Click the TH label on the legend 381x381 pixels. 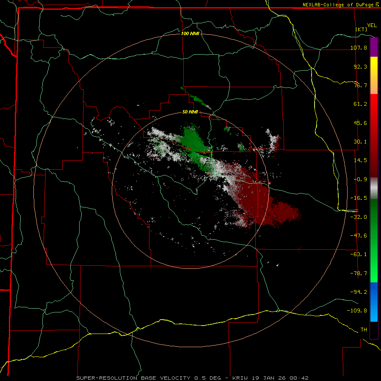pos(364,330)
